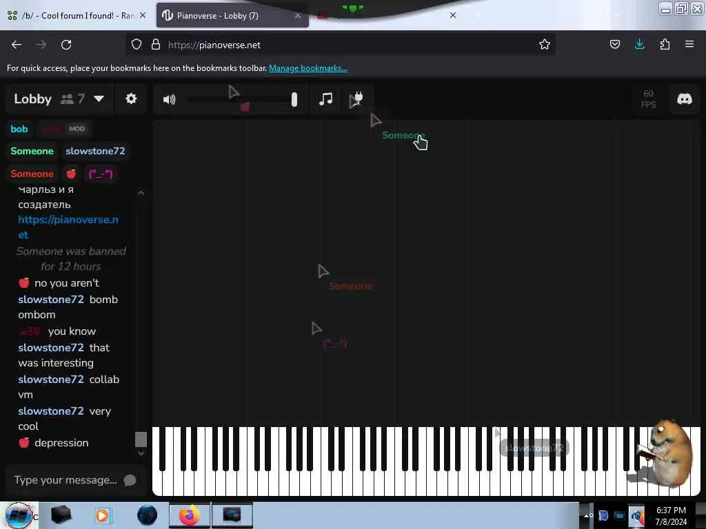Image resolution: width=706 pixels, height=529 pixels.
Task: Open MIDI plug connections icon
Action: click(x=356, y=99)
